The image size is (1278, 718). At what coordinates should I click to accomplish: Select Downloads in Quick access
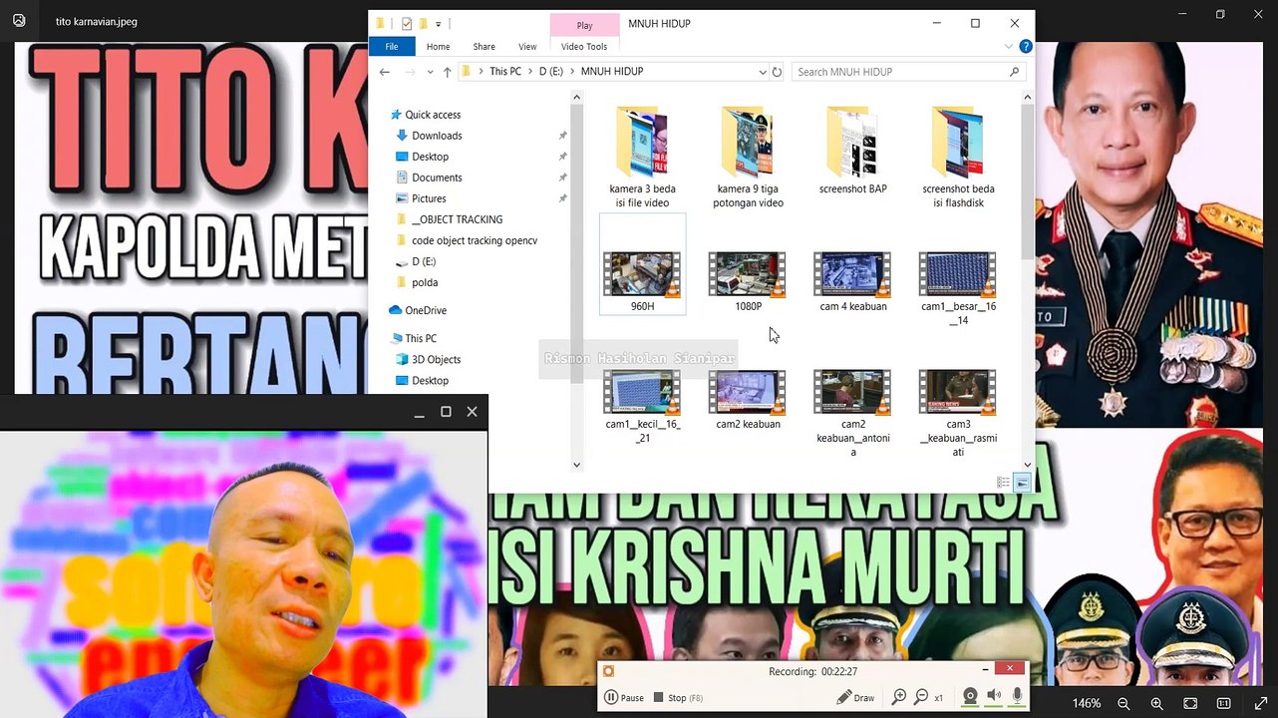(x=437, y=136)
